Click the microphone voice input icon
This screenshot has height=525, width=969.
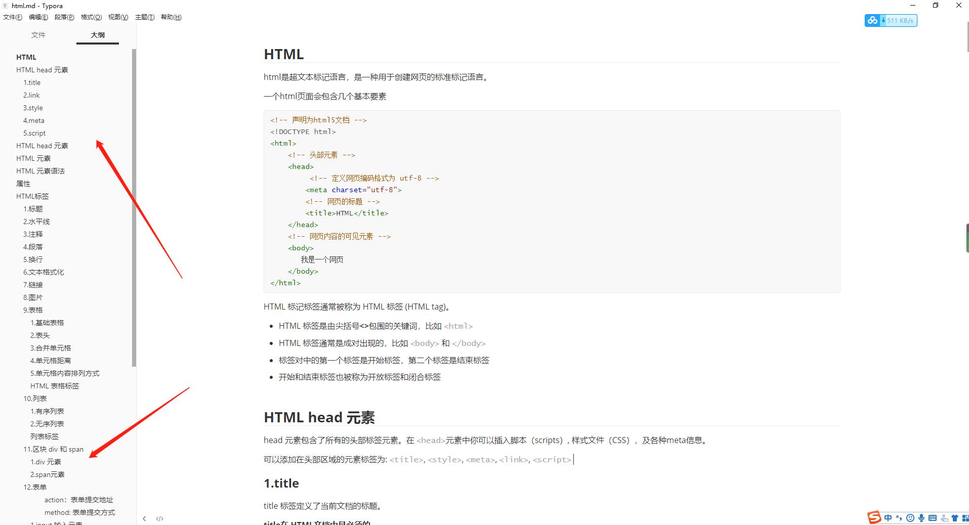(921, 518)
